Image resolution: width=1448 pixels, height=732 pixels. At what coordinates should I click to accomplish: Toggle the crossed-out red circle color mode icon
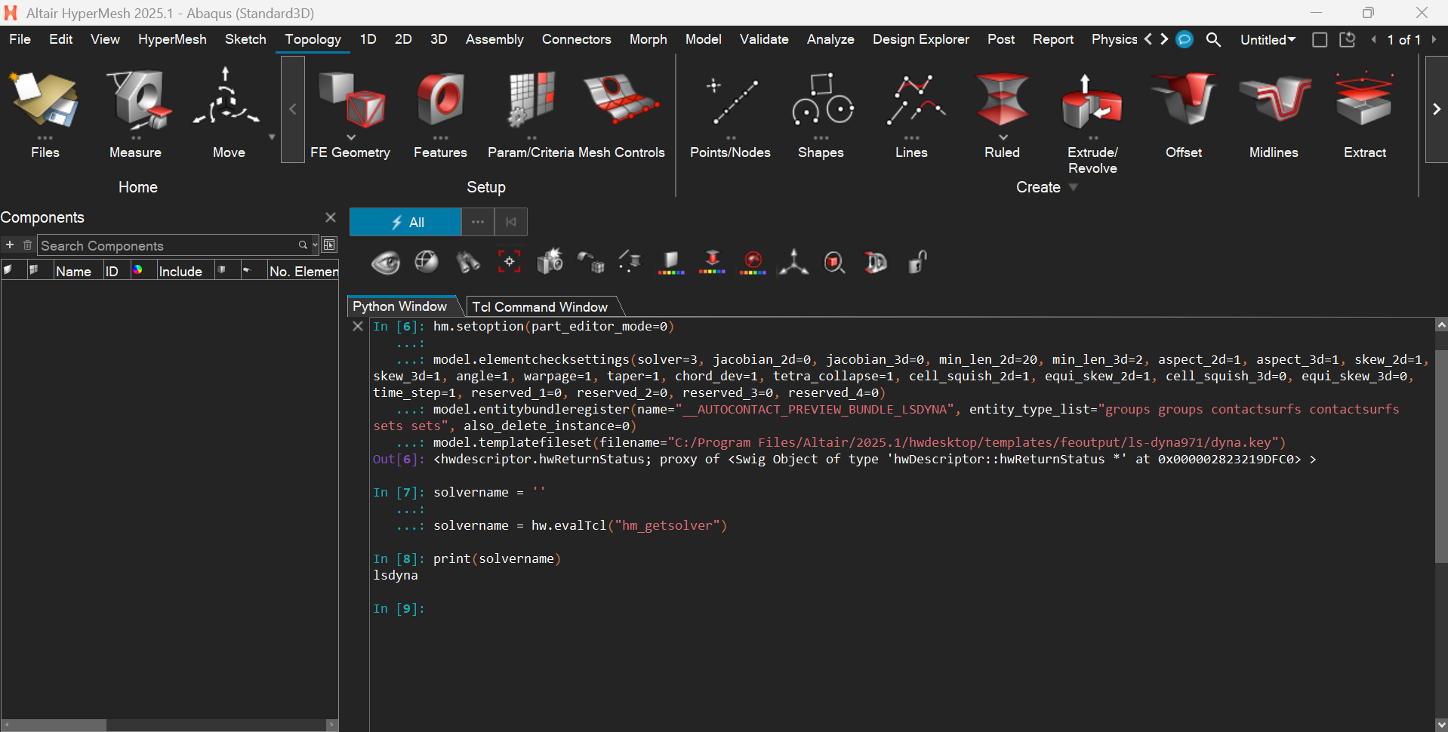753,262
